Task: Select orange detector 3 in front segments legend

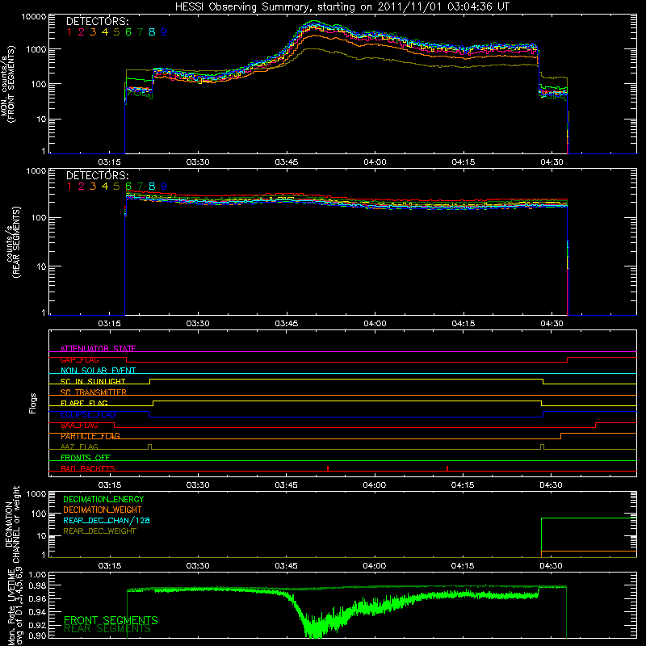Action: [93, 32]
